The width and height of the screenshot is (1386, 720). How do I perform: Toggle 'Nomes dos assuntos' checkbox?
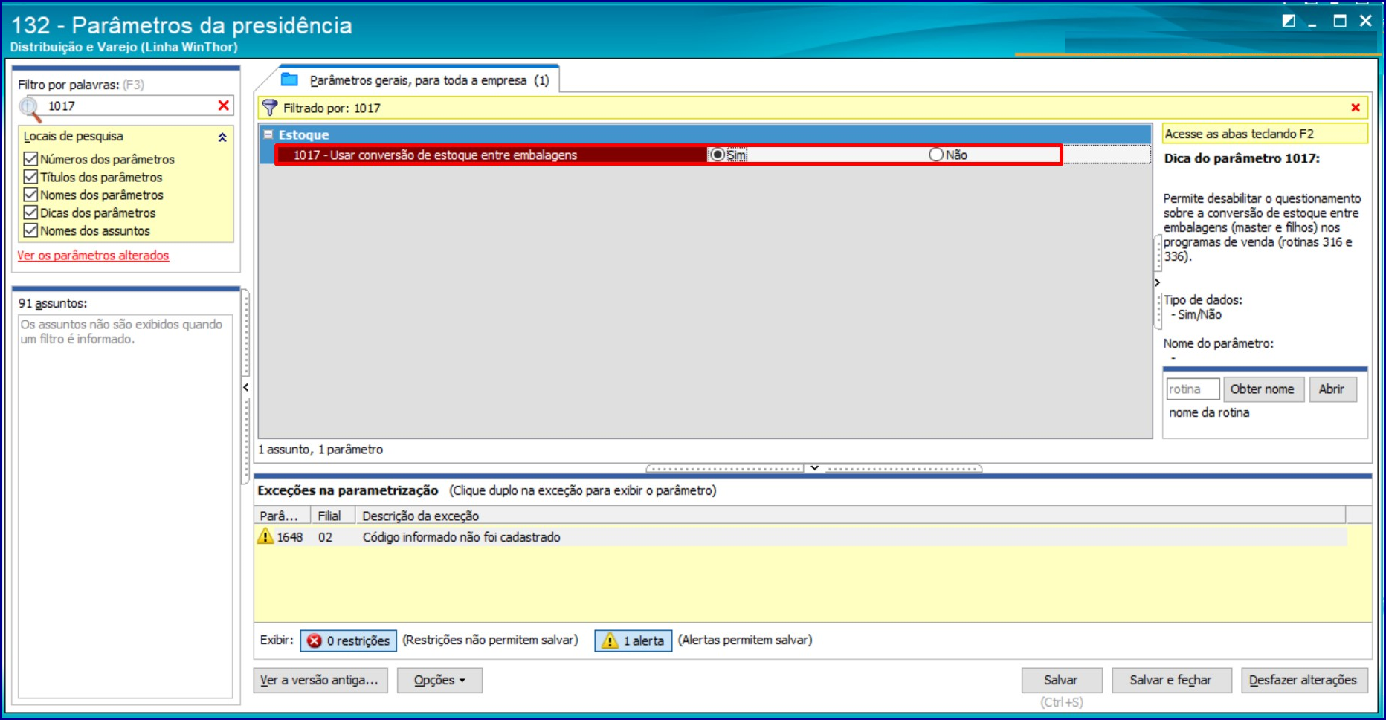[x=30, y=230]
